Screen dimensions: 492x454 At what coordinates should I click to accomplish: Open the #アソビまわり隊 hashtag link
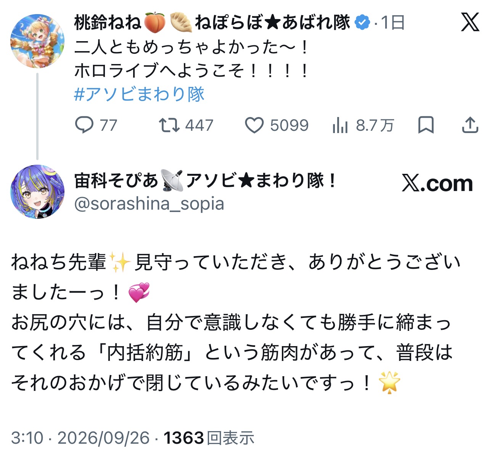[x=139, y=94]
